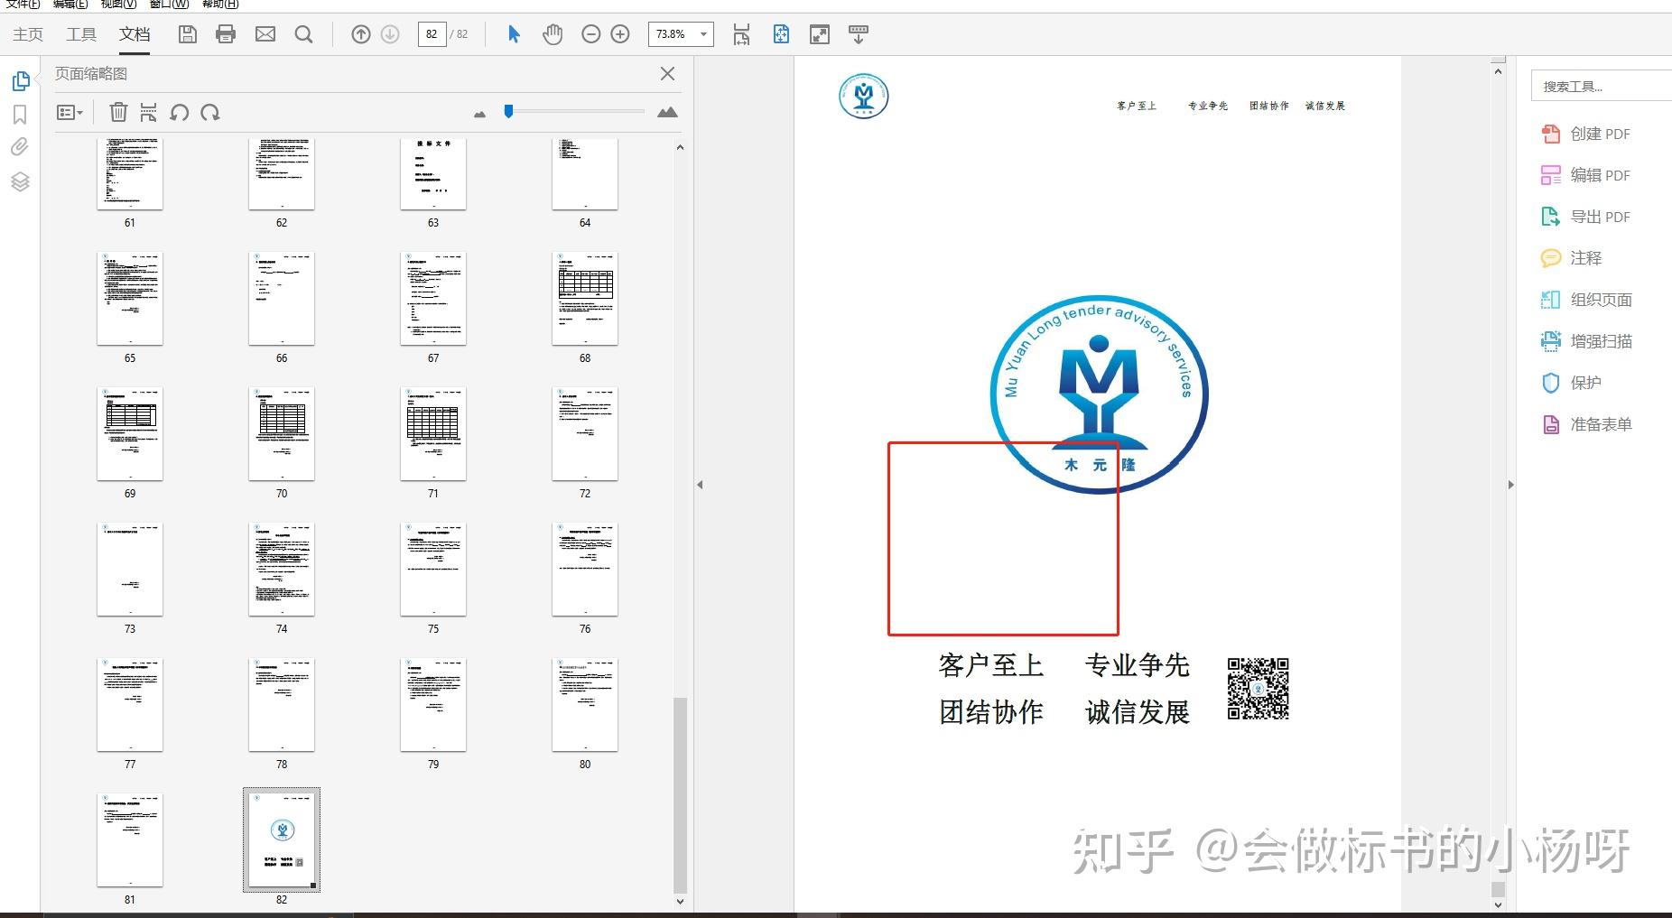This screenshot has width=1672, height=918.
Task: Open the 编辑(E) menu
Action: (70, 5)
